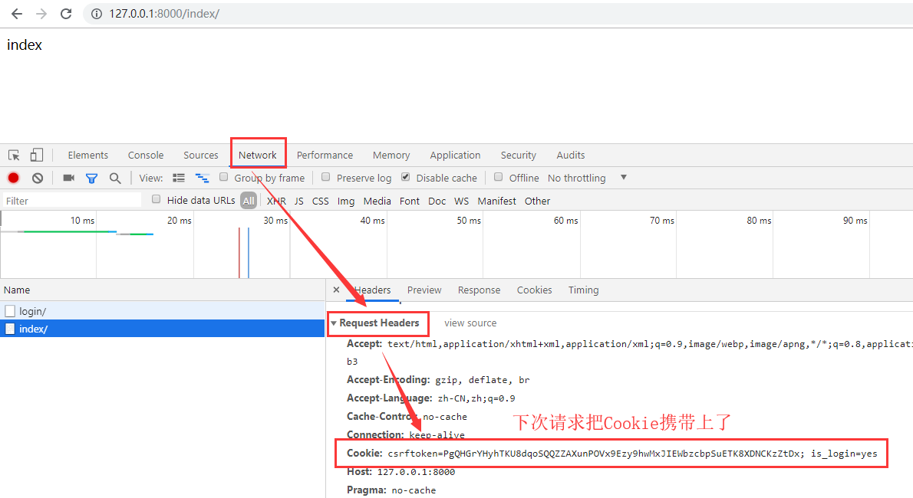Enable Group by frame checkbox
The image size is (913, 498).
pos(223,177)
